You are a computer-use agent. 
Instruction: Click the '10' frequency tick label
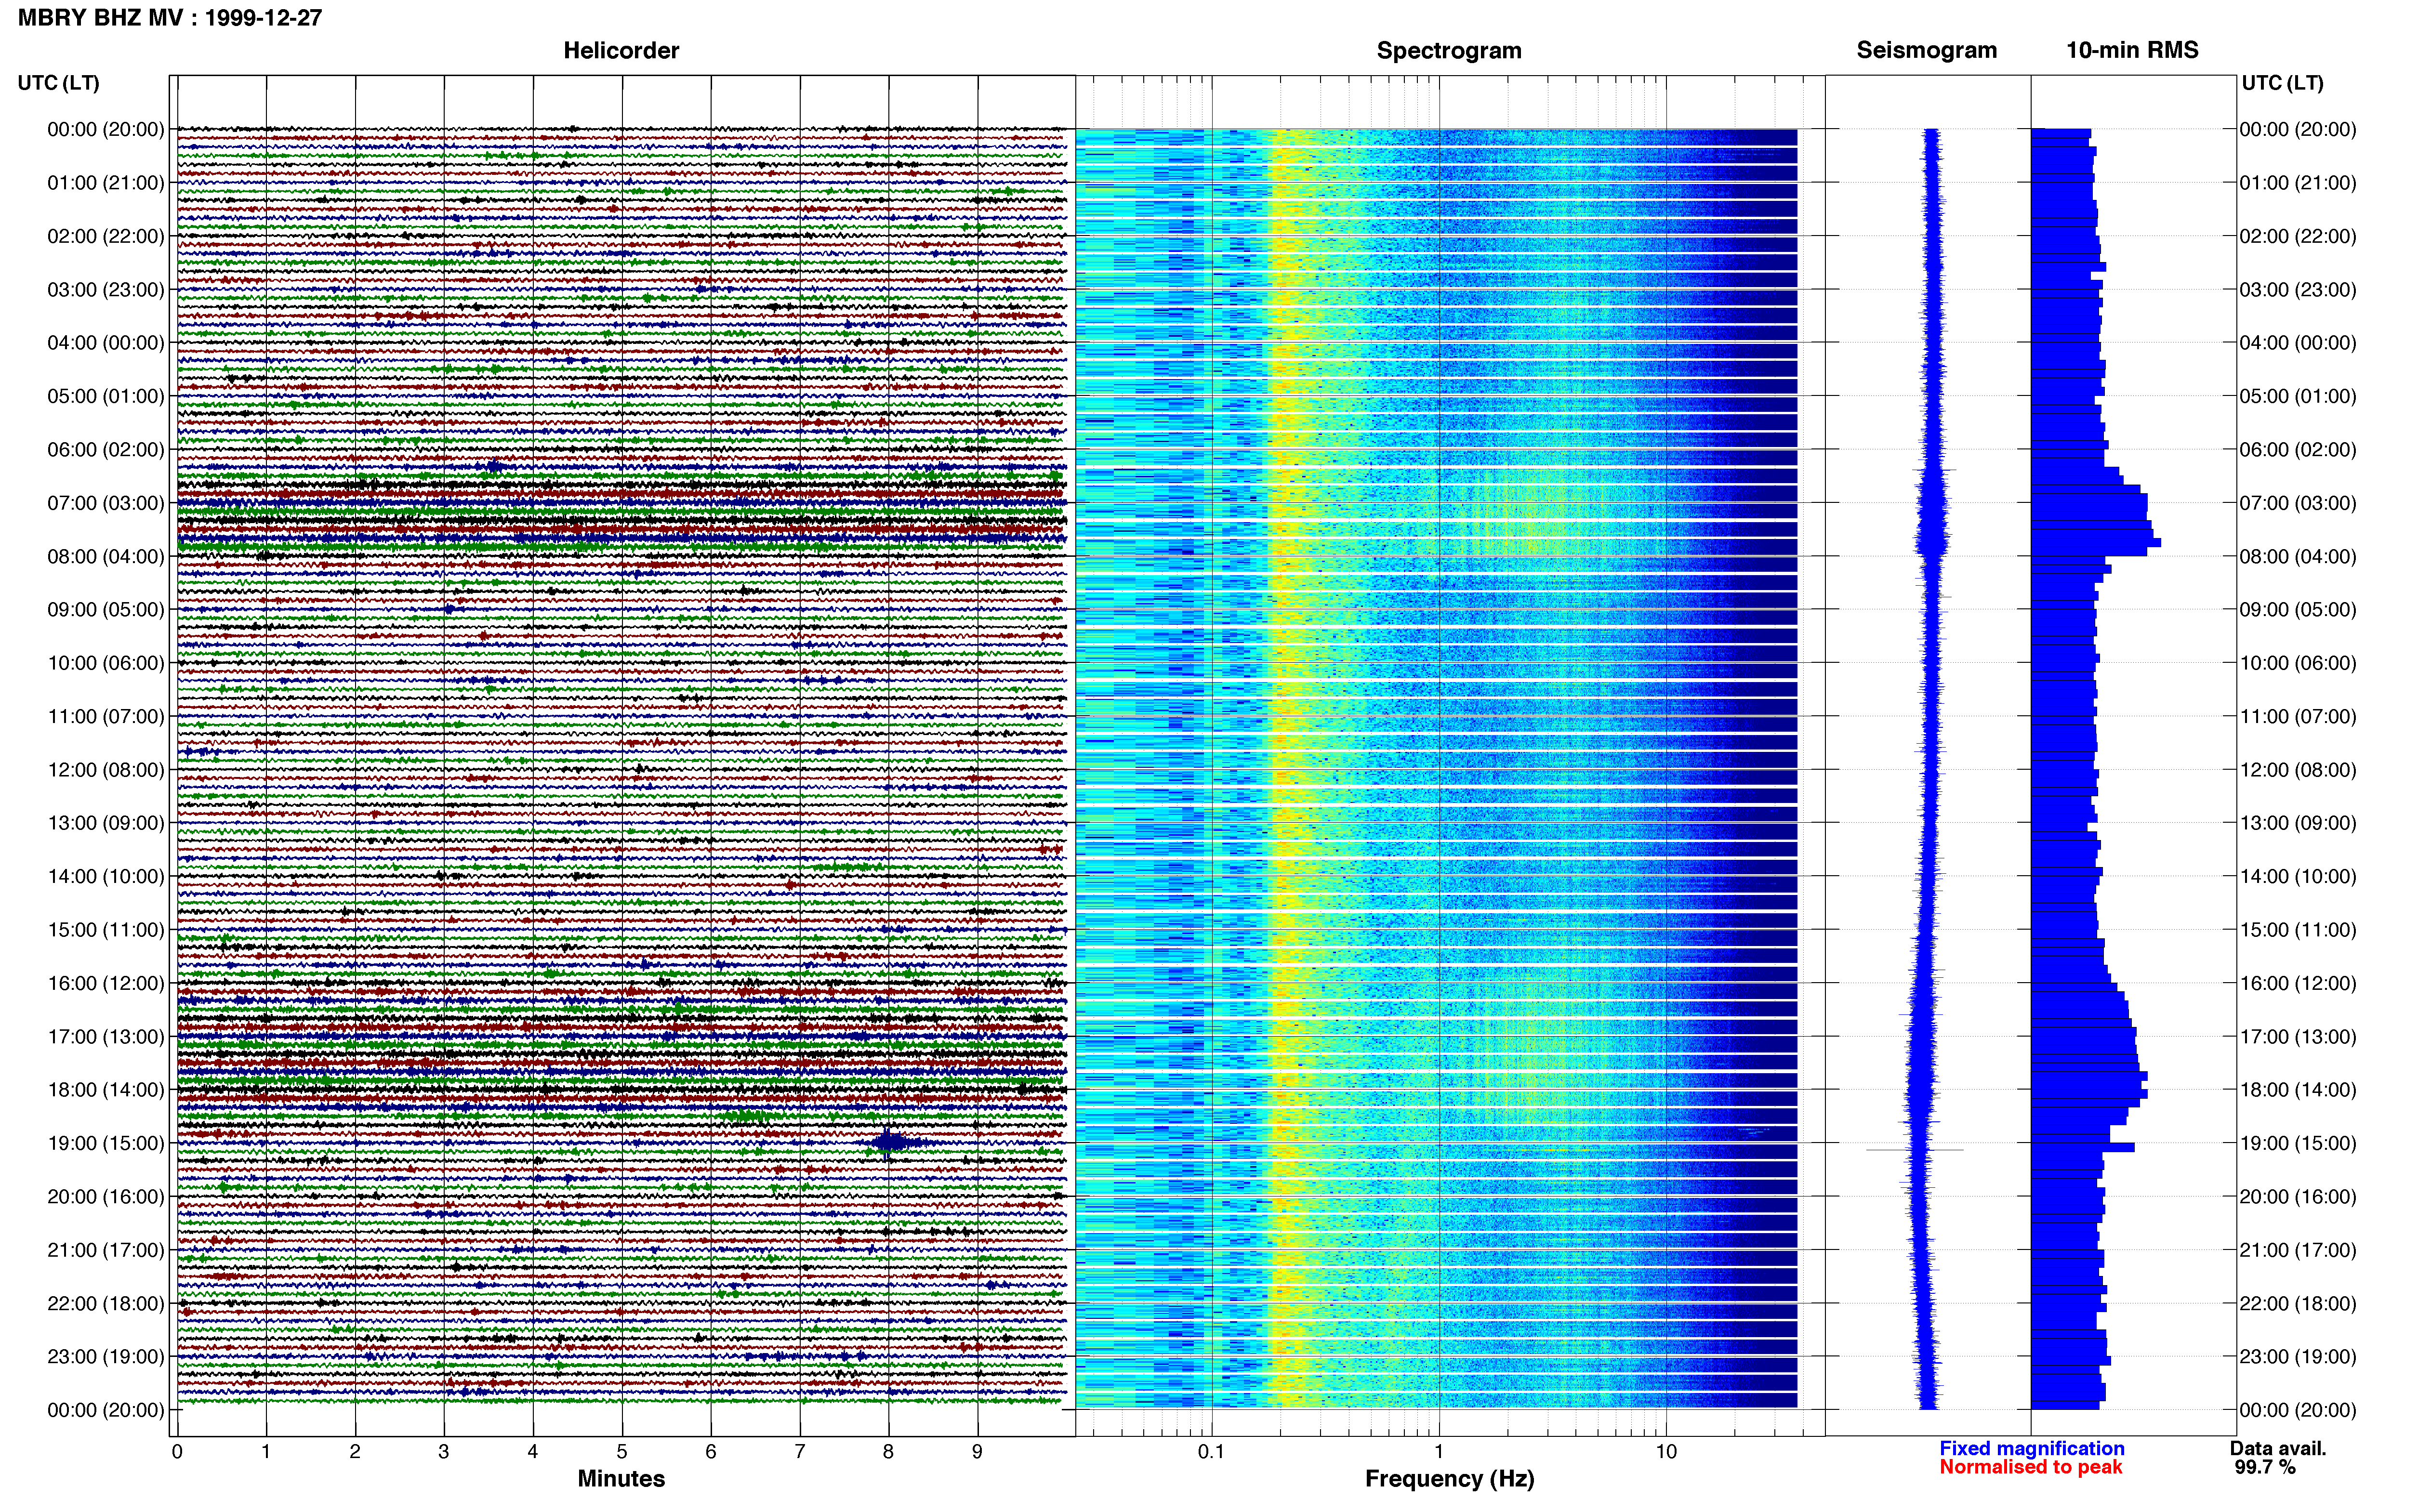[1666, 1452]
